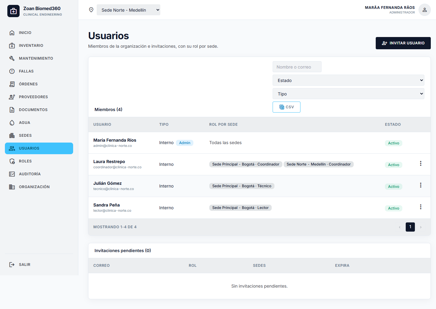Open Fallas alert icon in sidebar
Image resolution: width=436 pixels, height=309 pixels.
(x=12, y=71)
